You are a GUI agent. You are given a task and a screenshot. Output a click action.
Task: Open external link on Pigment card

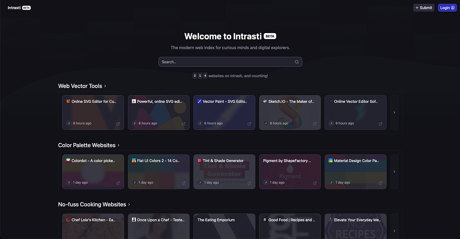point(315,183)
